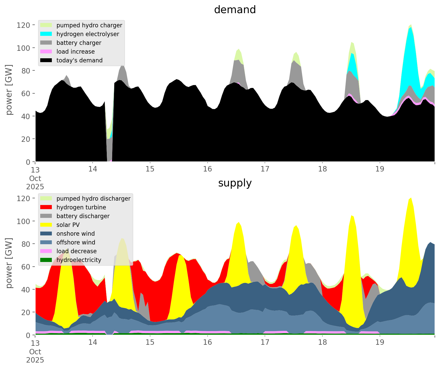Click the green hydroelectricity legend swatch
Viewport: 440px width, 369px height.
click(46, 260)
